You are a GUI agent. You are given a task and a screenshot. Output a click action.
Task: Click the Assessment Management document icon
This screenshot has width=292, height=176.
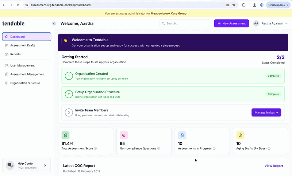click(x=7, y=74)
